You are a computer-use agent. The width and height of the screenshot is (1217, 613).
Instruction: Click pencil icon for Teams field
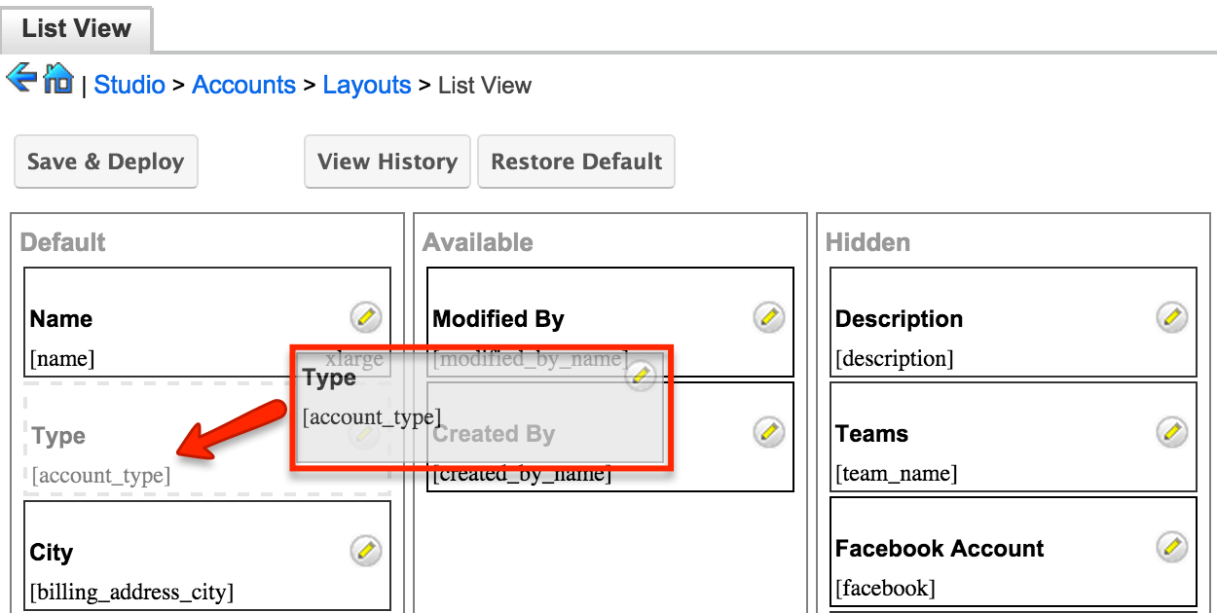[x=1172, y=431]
